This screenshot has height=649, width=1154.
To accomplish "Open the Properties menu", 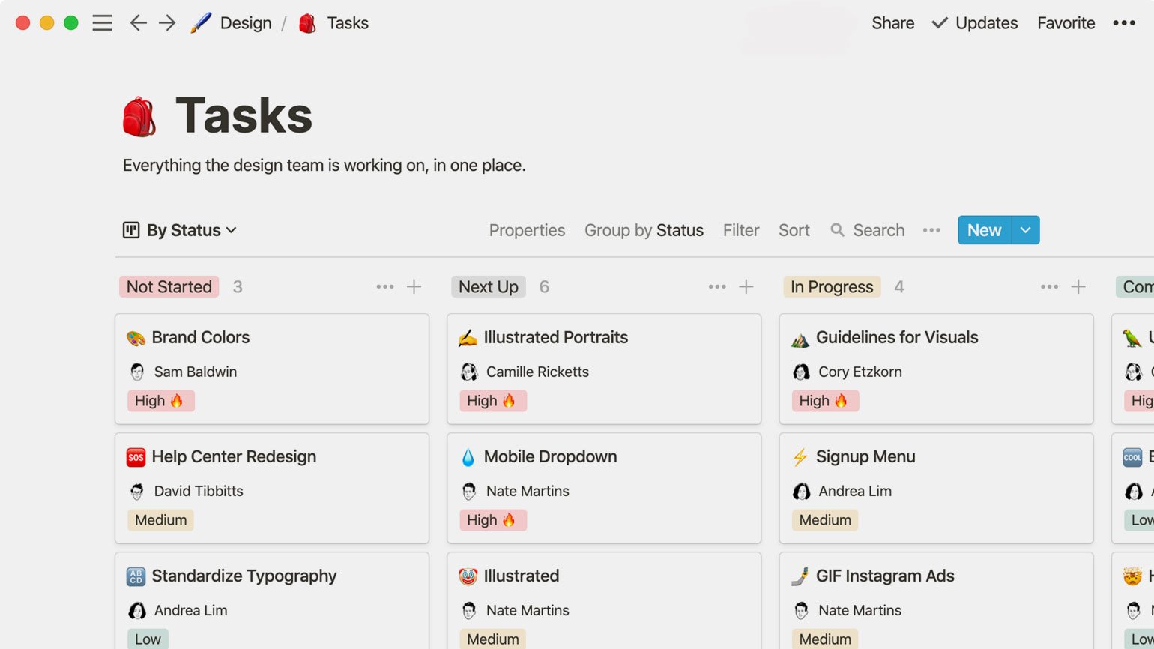I will click(x=527, y=230).
